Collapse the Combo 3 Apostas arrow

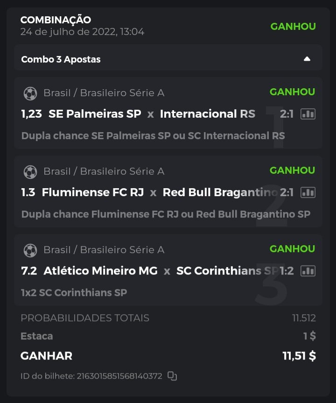click(307, 59)
